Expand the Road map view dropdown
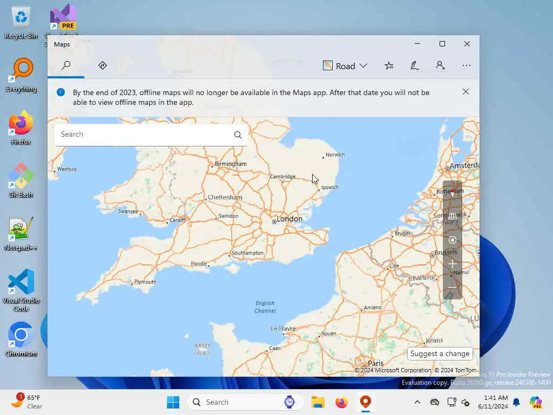Image resolution: width=553 pixels, height=415 pixels. [x=345, y=66]
